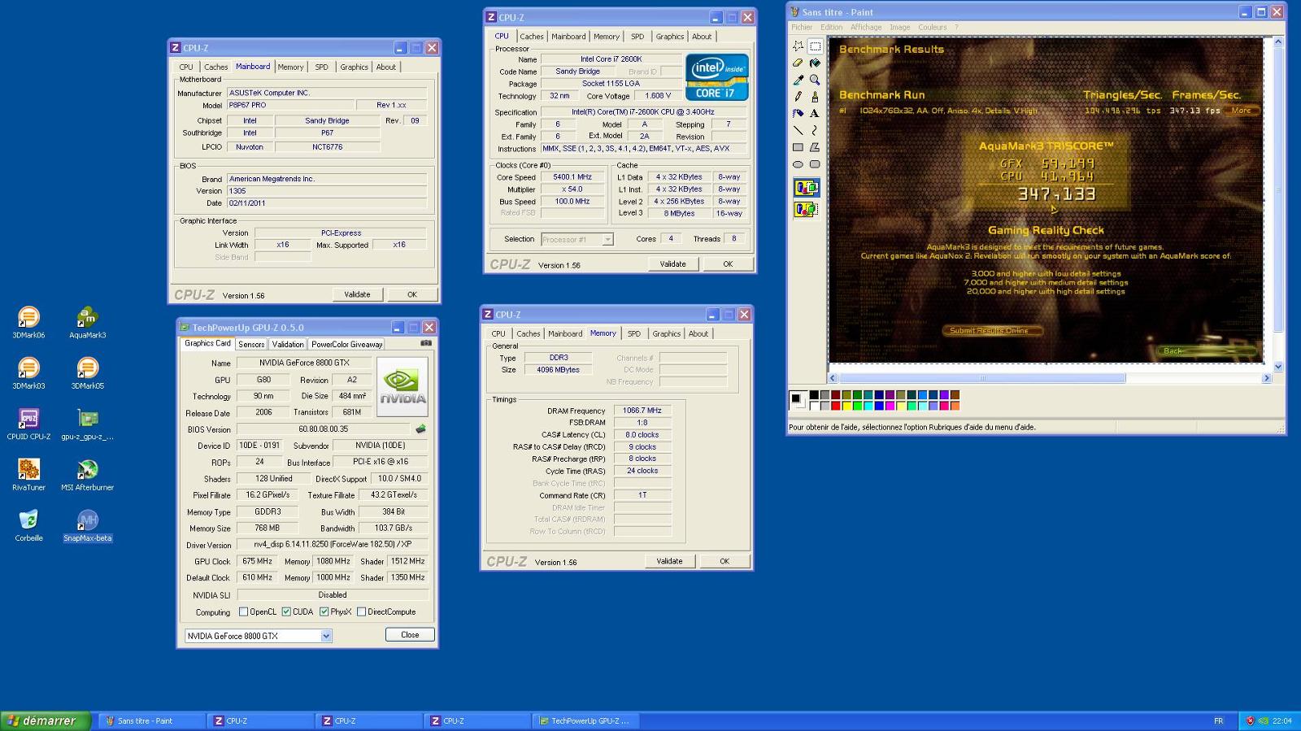Choose the Curve tool in Paint
Screen dimensions: 1301x731
(815, 130)
